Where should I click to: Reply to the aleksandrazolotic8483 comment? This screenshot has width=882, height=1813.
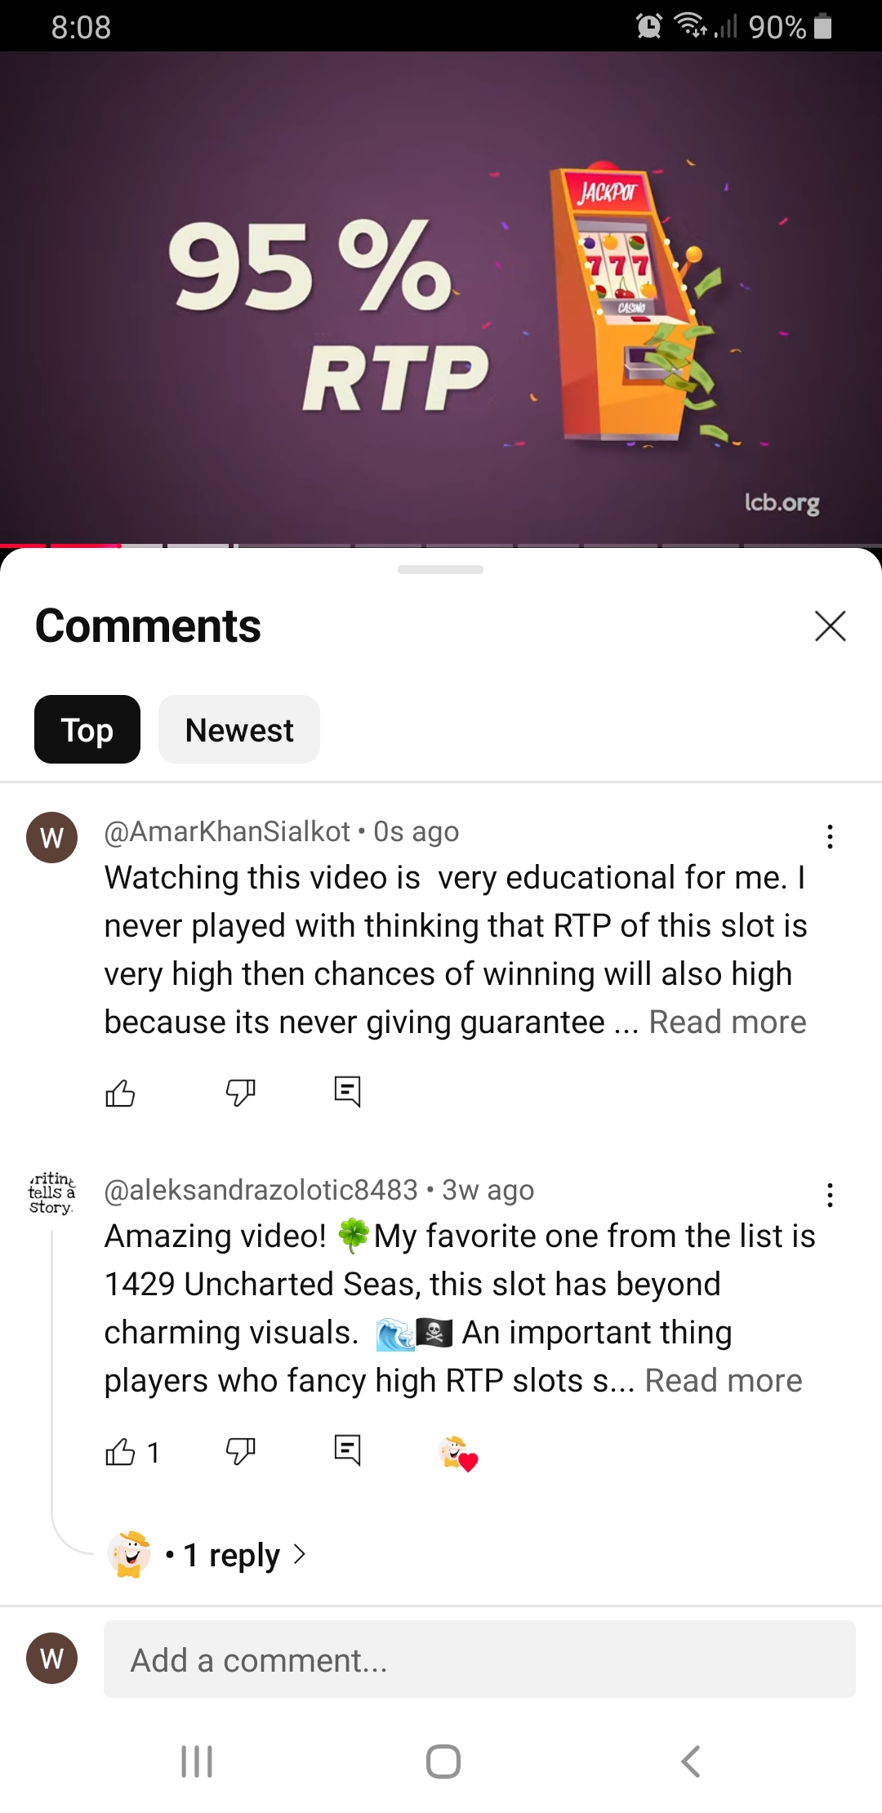coord(347,1451)
